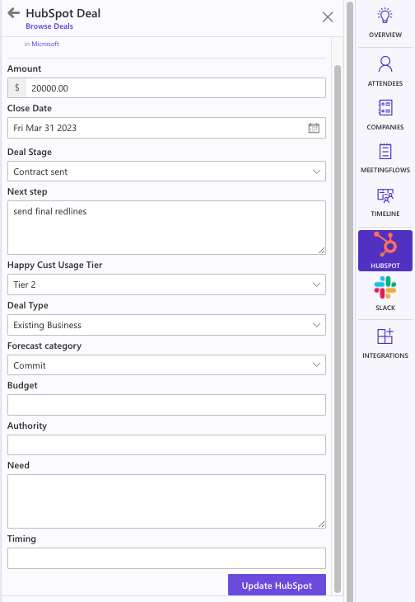Close the HubSpot Deal panel
415x602 pixels.
coord(328,16)
